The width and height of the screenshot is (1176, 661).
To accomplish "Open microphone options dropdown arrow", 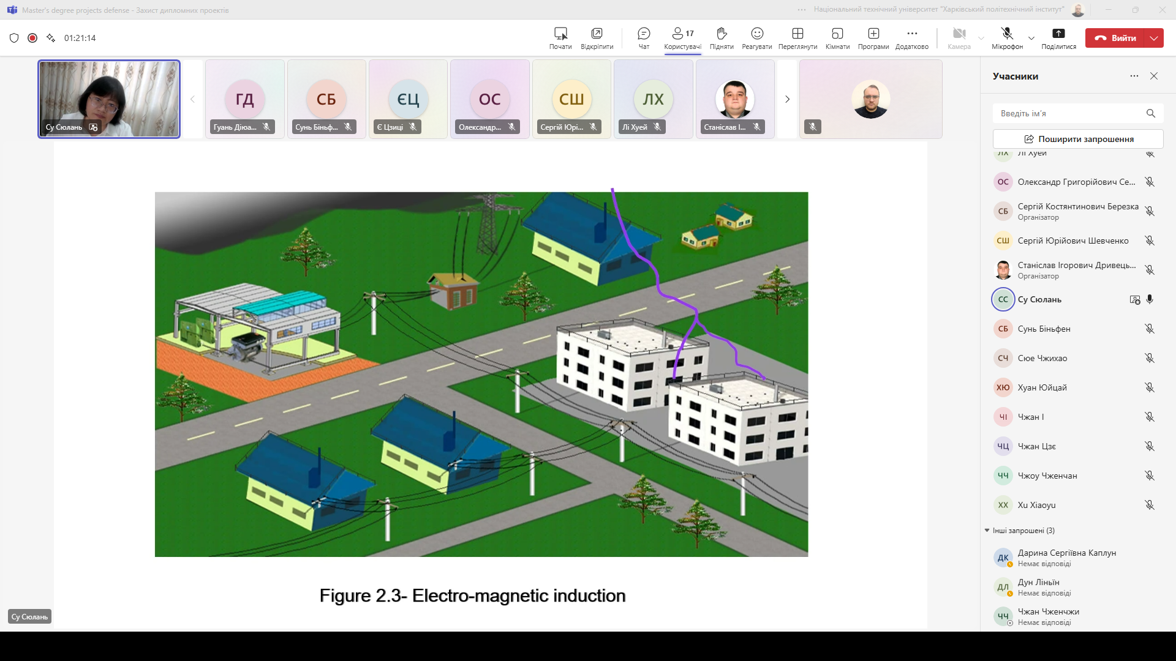I will pos(1031,38).
